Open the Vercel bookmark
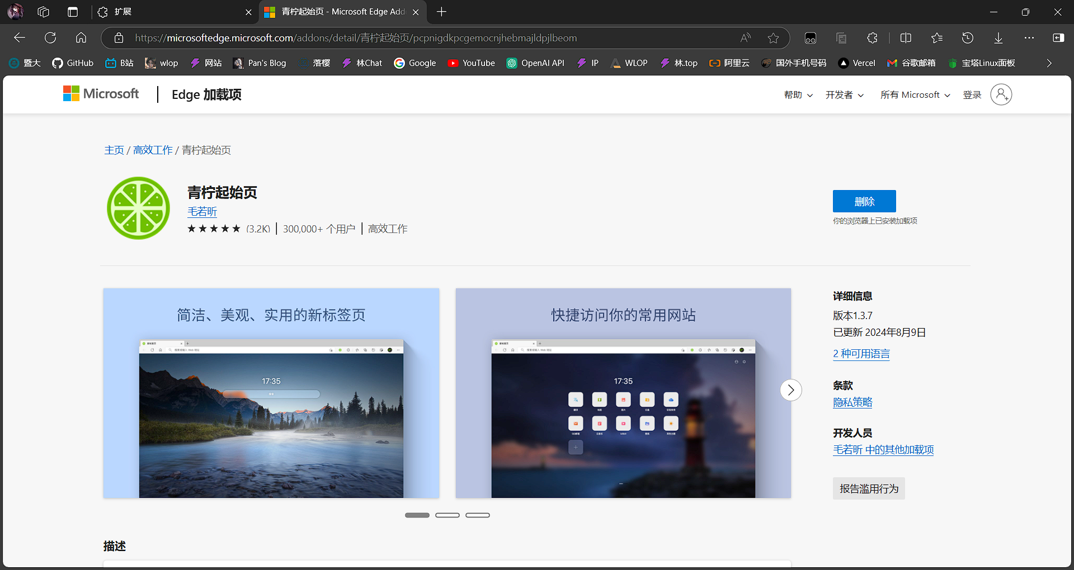The image size is (1074, 570). (x=856, y=63)
